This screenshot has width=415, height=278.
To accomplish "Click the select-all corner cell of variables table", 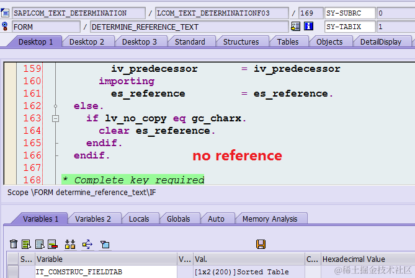I will 12,259.
